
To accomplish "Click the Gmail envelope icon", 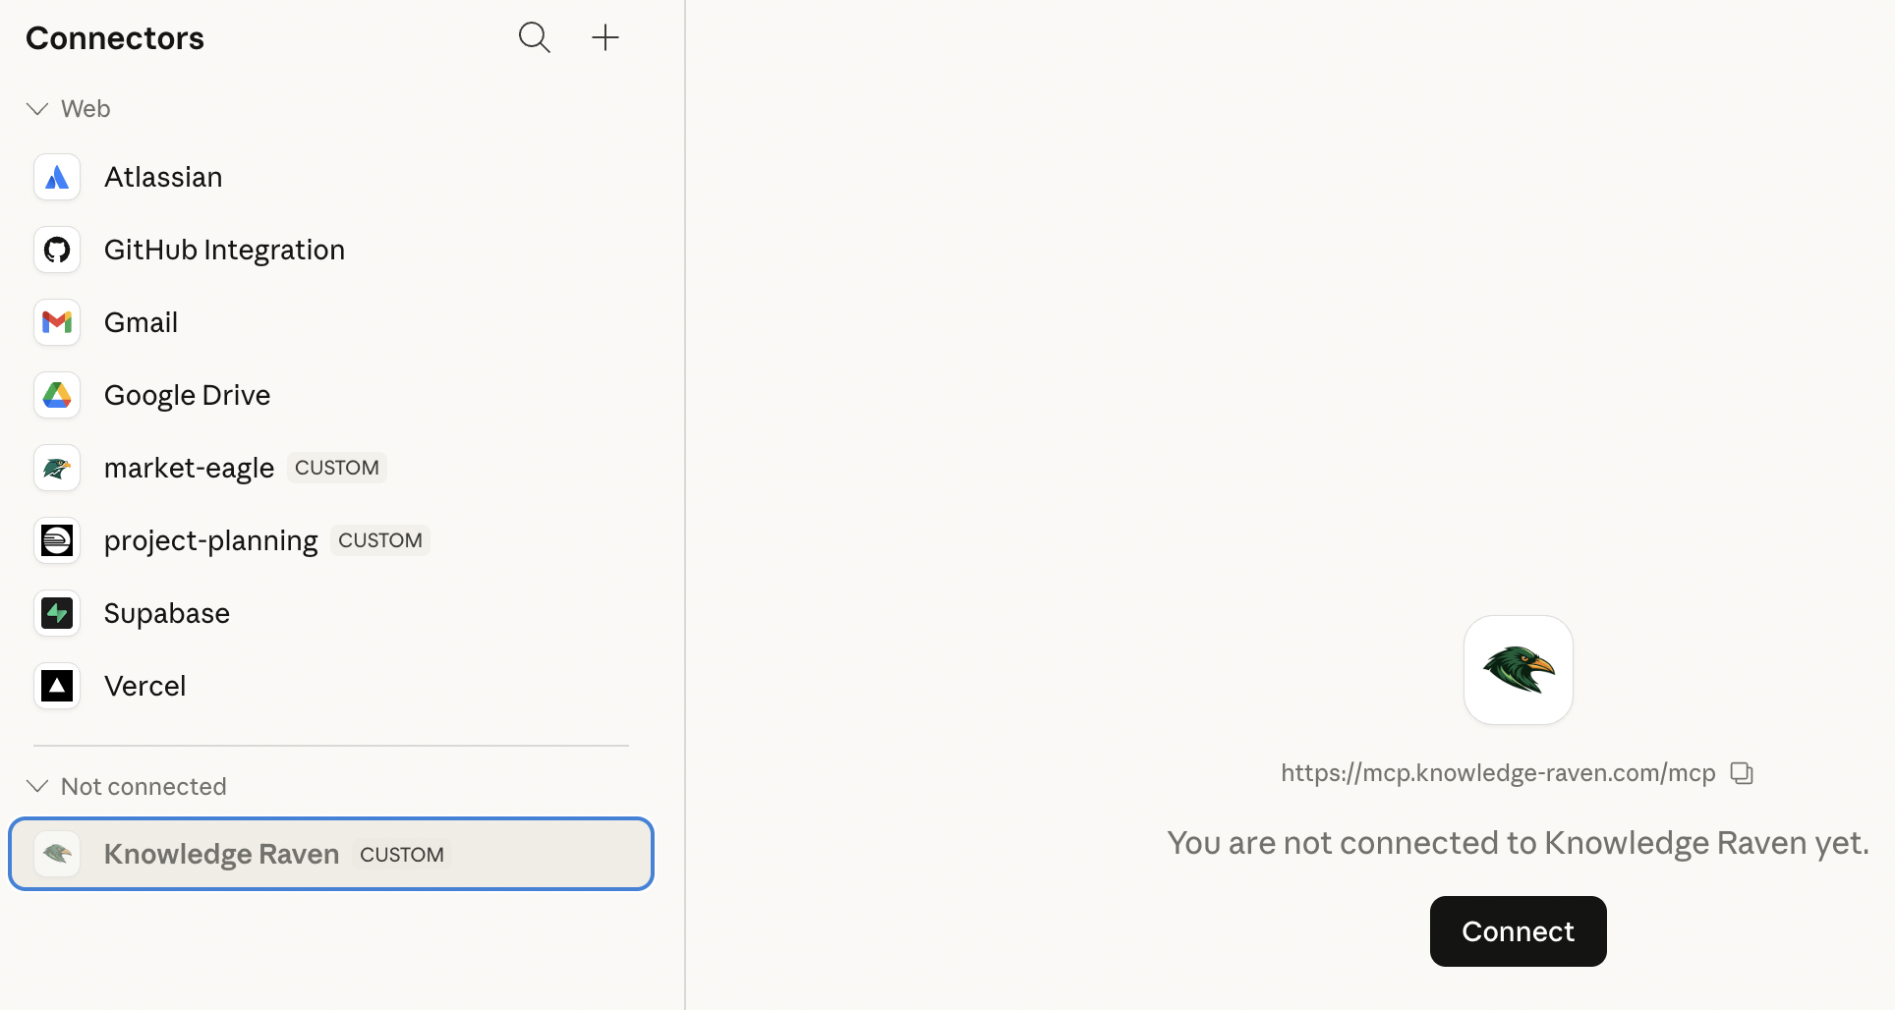I will click(57, 322).
